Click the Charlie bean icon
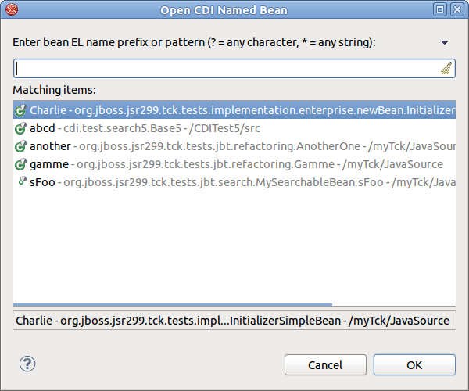 [21, 110]
